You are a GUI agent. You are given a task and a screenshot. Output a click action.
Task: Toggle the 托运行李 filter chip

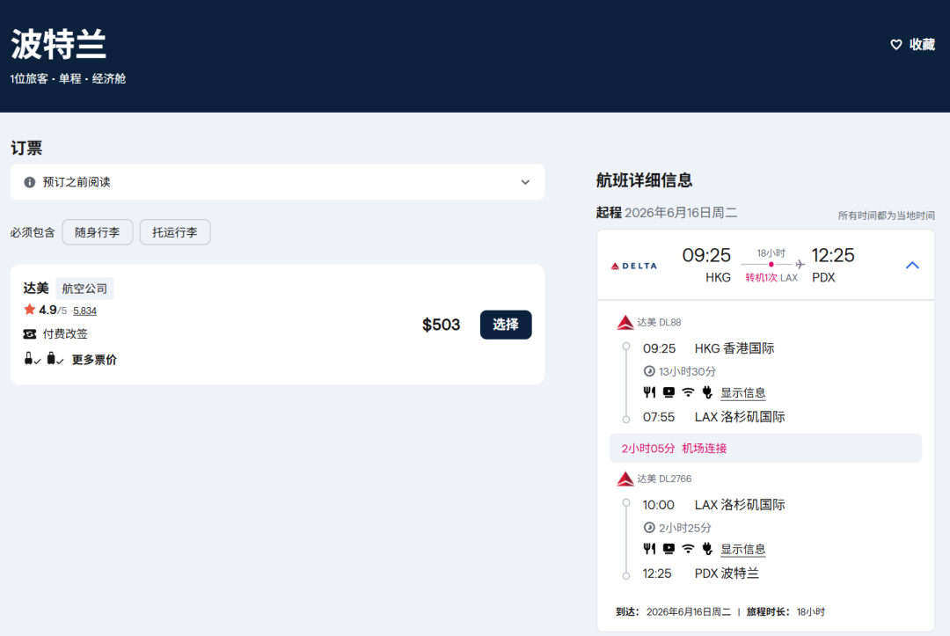click(175, 232)
